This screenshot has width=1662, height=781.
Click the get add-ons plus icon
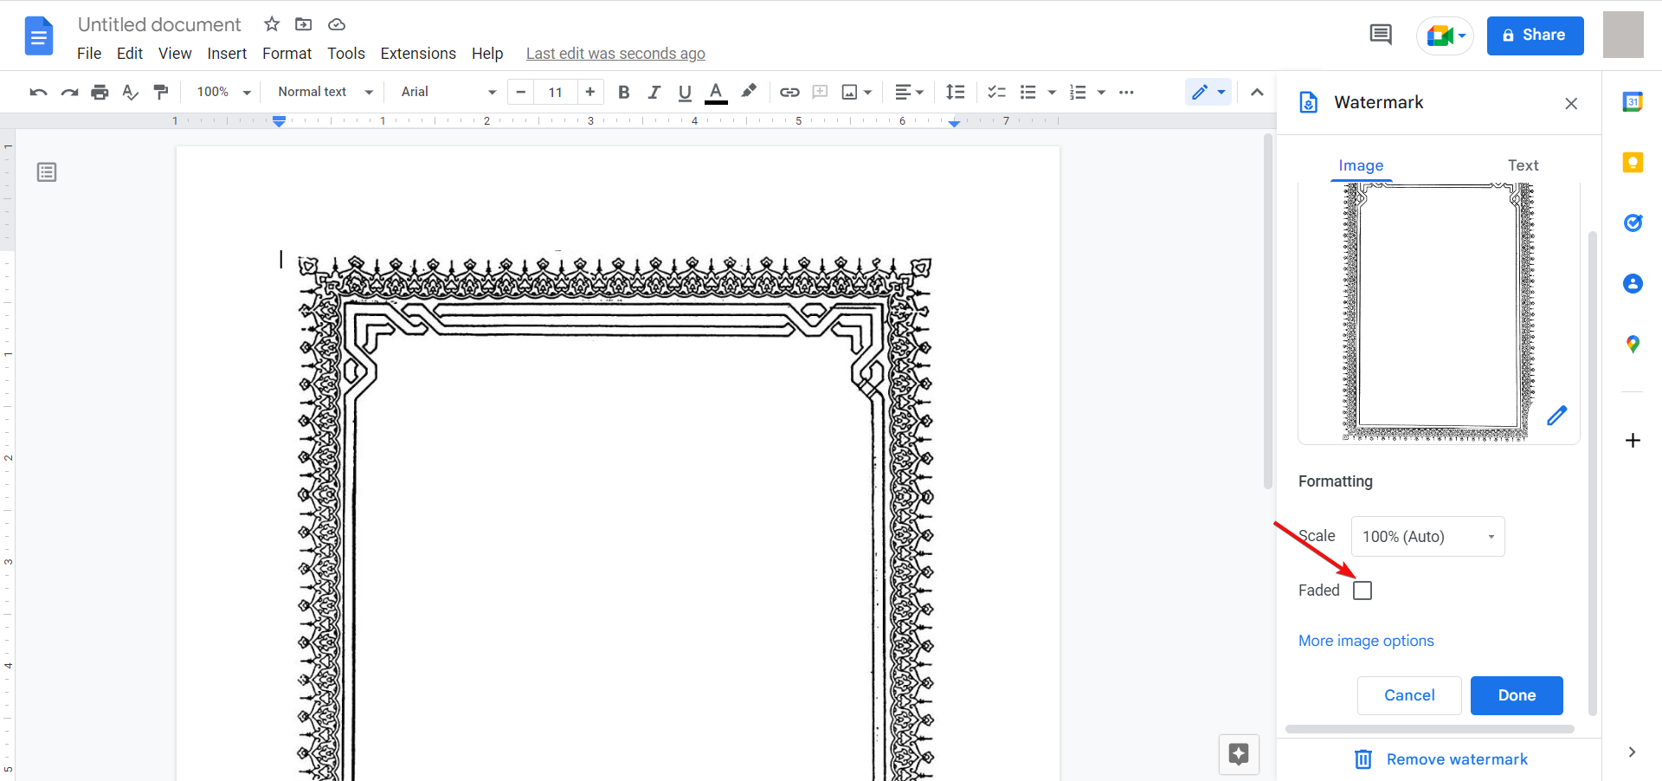click(1633, 441)
